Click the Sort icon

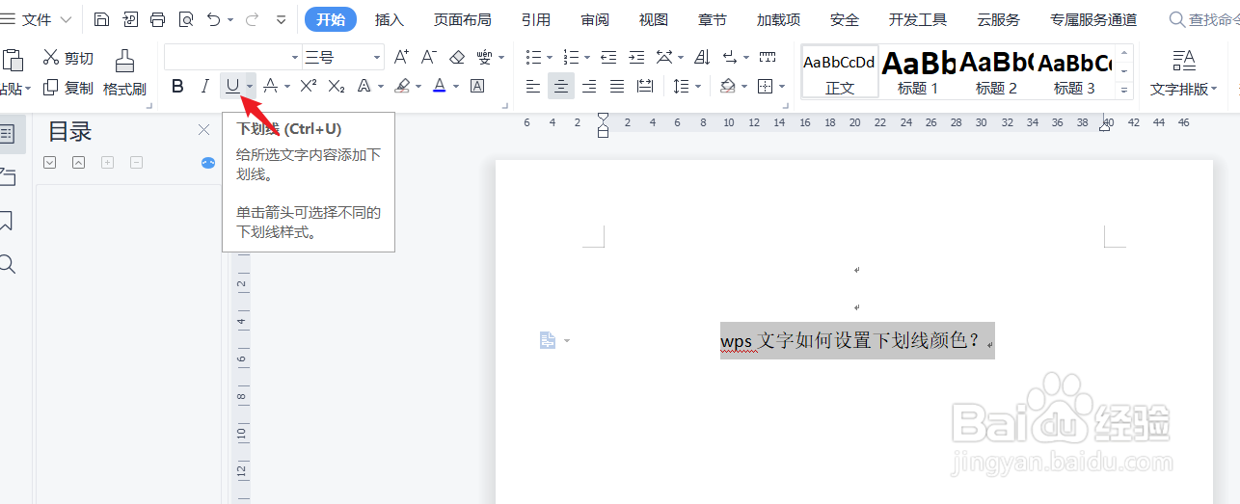tap(702, 57)
